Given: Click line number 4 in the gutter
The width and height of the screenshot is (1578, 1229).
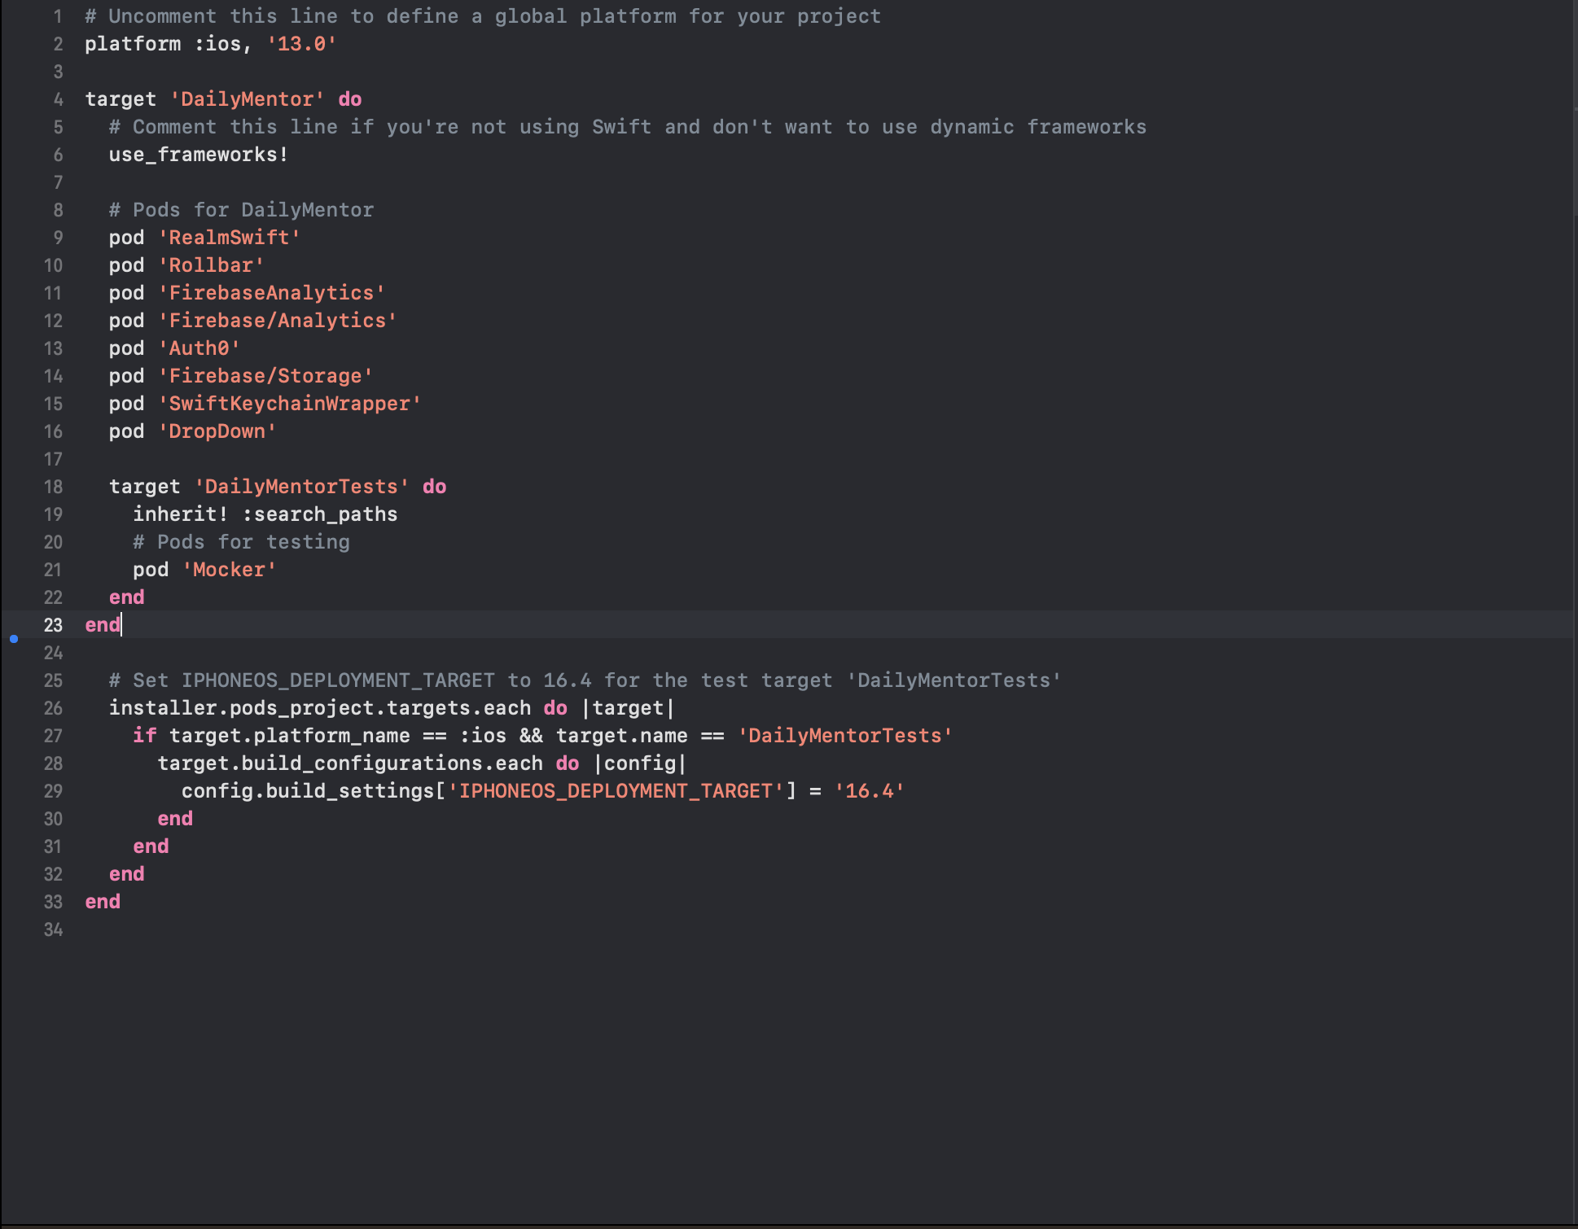Looking at the screenshot, I should tap(58, 99).
